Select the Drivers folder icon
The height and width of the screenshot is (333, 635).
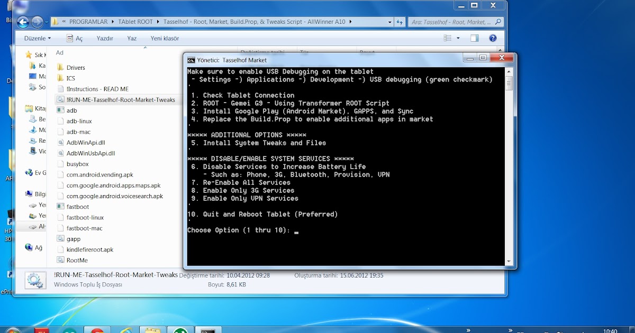pos(60,68)
